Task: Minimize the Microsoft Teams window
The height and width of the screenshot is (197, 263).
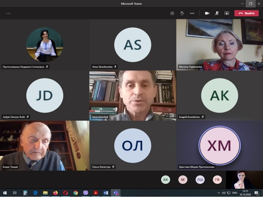Action: [242, 4]
